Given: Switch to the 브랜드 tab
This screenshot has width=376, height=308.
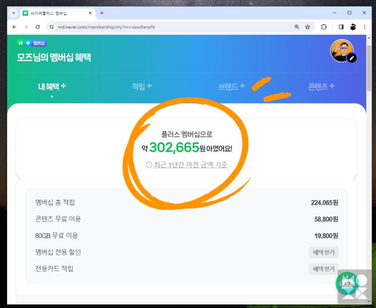Looking at the screenshot, I should click(231, 87).
